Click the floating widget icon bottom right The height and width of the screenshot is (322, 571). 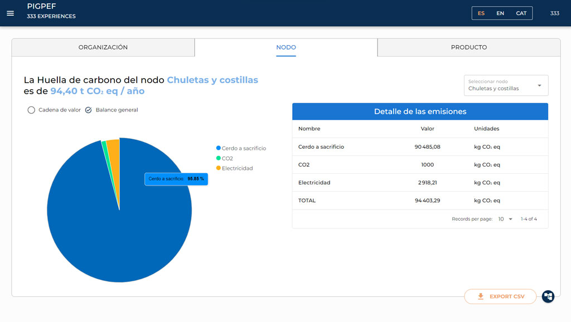point(548,296)
